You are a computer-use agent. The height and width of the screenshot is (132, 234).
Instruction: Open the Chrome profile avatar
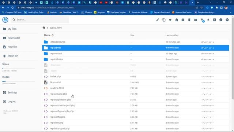point(226,8)
